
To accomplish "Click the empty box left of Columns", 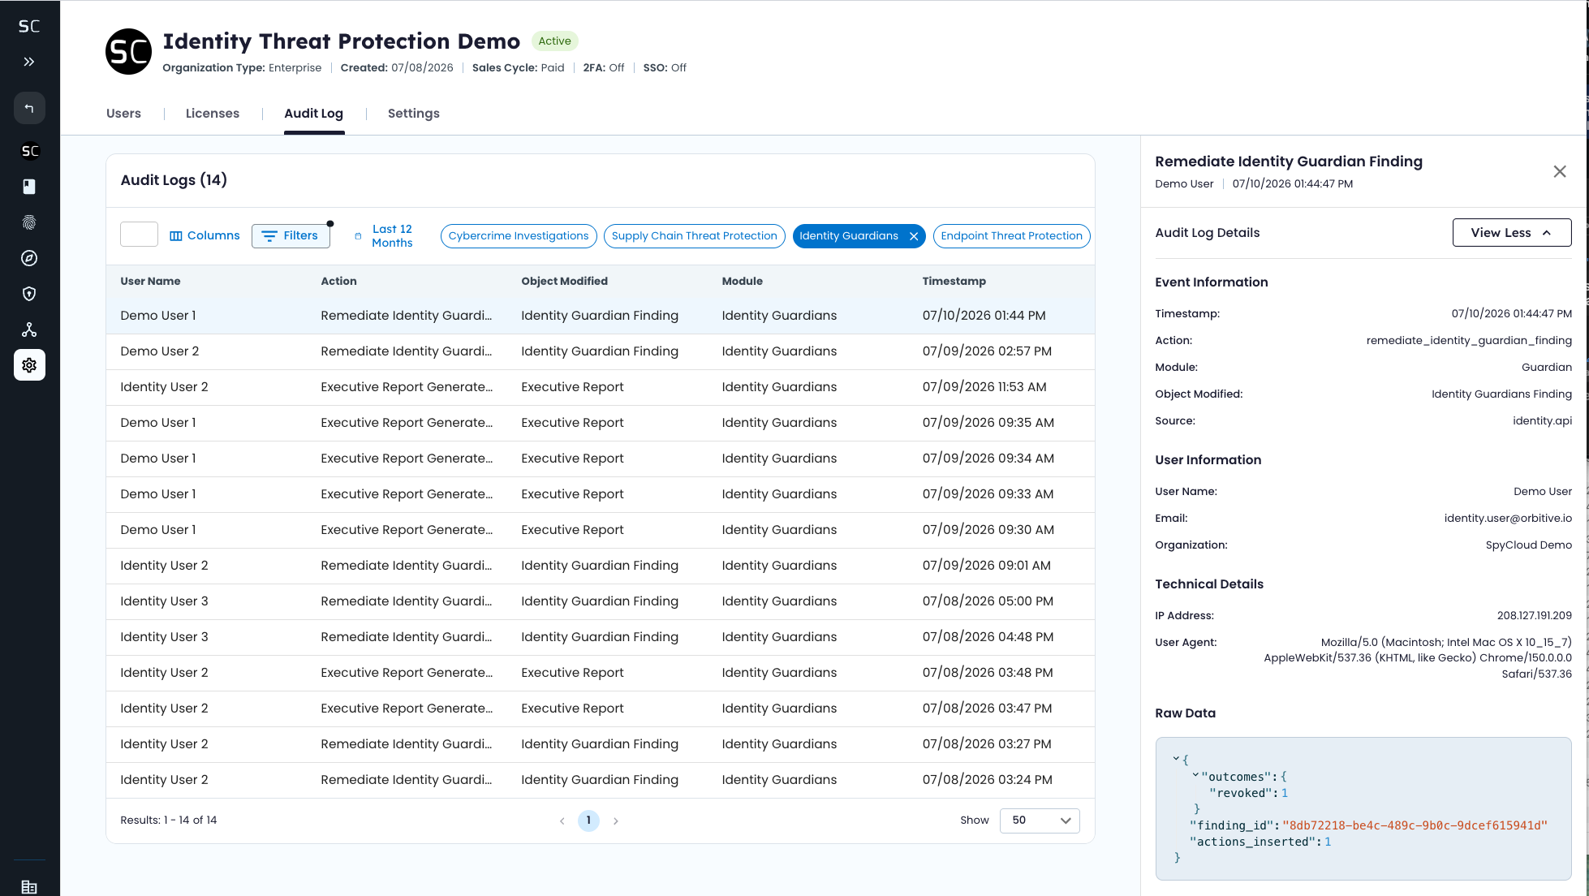I will (x=139, y=235).
